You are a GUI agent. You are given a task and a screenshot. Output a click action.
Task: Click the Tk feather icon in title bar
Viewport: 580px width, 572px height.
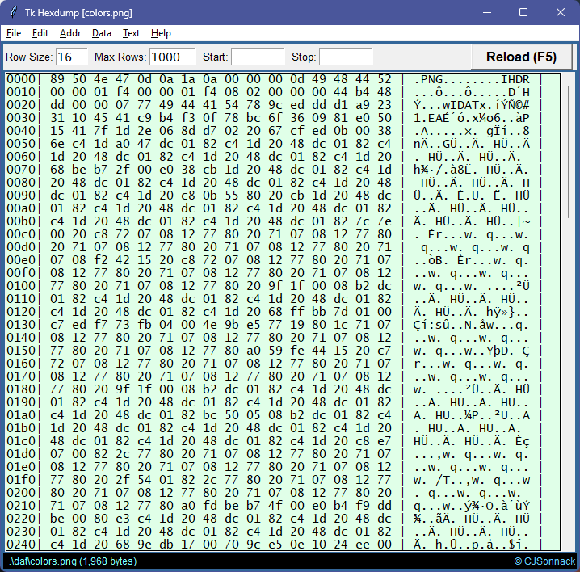tap(12, 13)
